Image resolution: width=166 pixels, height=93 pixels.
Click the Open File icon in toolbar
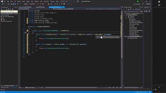coord(11,4)
